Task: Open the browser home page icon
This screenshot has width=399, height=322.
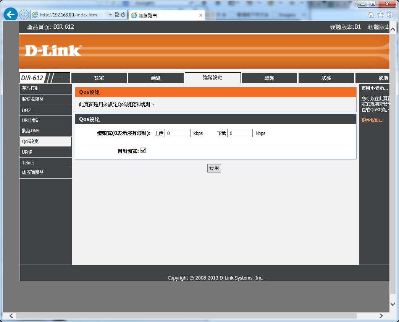Action: 371,15
